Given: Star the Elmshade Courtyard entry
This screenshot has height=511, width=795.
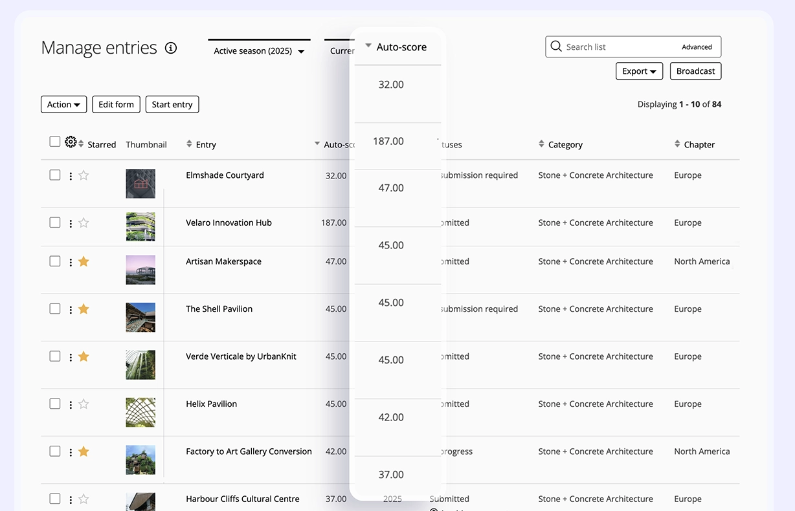Looking at the screenshot, I should click(84, 175).
